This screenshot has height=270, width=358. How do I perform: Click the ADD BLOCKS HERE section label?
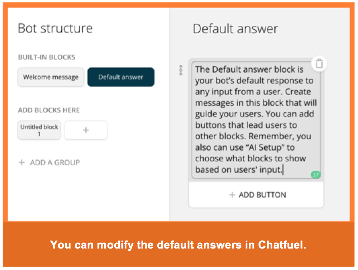point(49,110)
